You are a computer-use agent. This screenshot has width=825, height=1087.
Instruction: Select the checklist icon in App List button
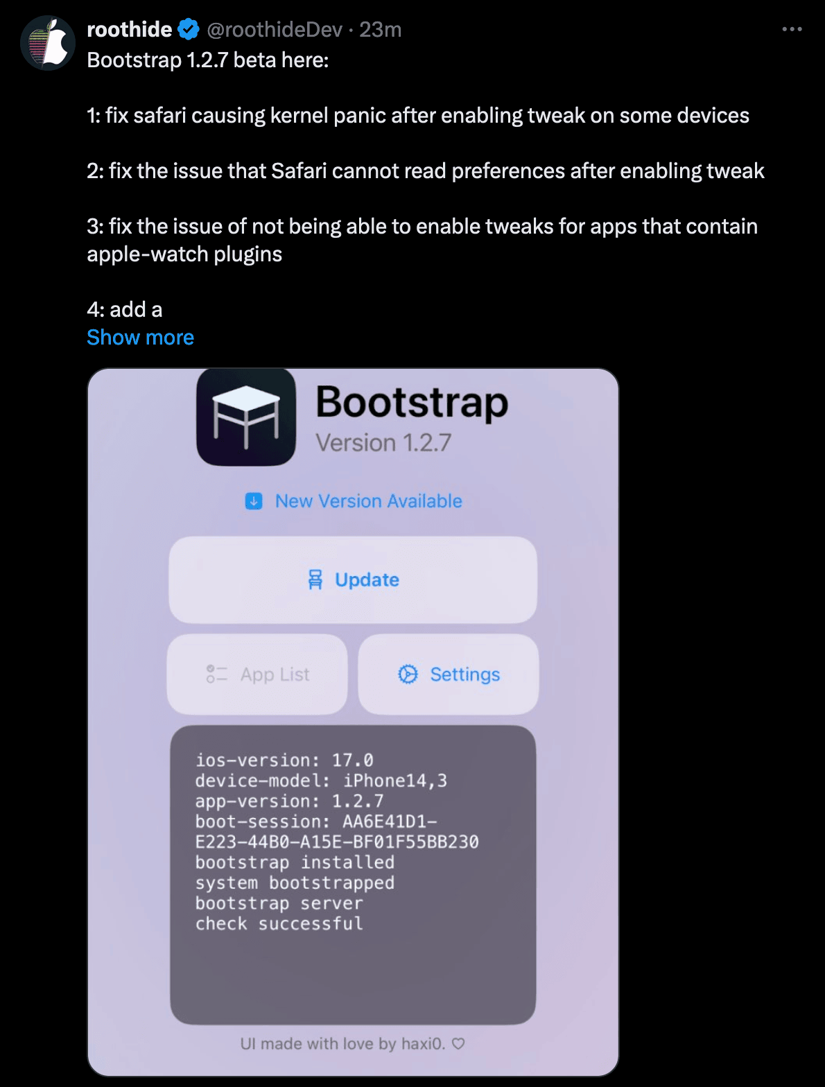[x=216, y=674]
